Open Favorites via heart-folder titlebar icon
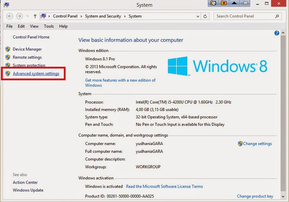The height and width of the screenshot is (202, 289). pyautogui.click(x=224, y=3)
